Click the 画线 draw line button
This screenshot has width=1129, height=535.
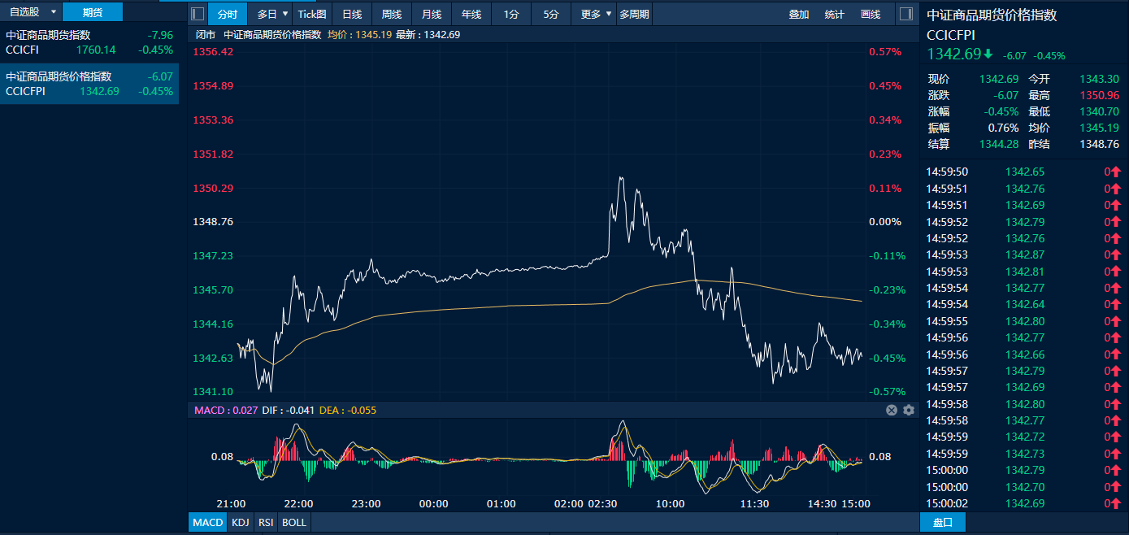[x=871, y=15]
